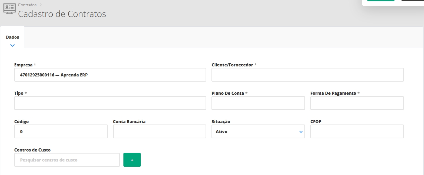This screenshot has height=175, width=424.
Task: Open the Empresa selection field
Action: point(110,75)
